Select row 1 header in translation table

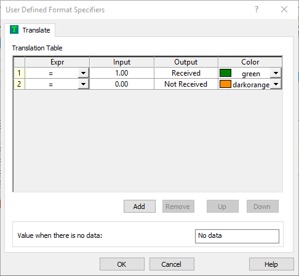[19, 73]
